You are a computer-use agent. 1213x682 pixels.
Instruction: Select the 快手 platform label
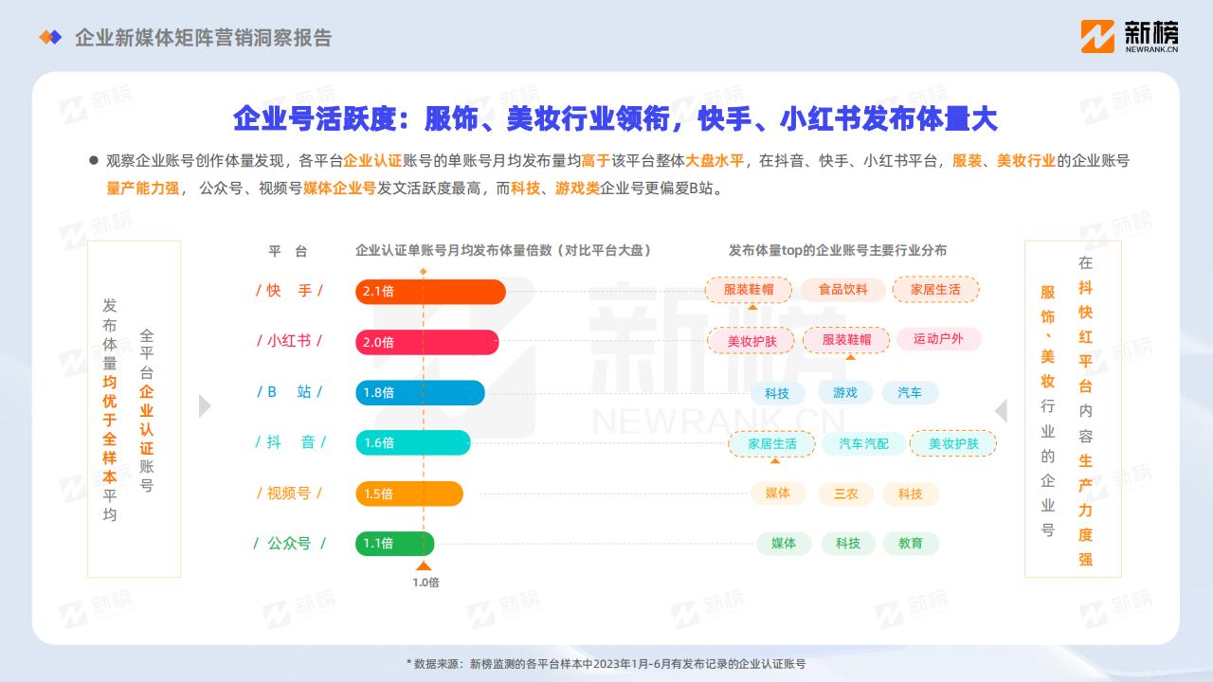coord(289,291)
